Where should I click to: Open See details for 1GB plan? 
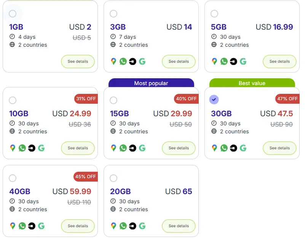[x=78, y=62]
